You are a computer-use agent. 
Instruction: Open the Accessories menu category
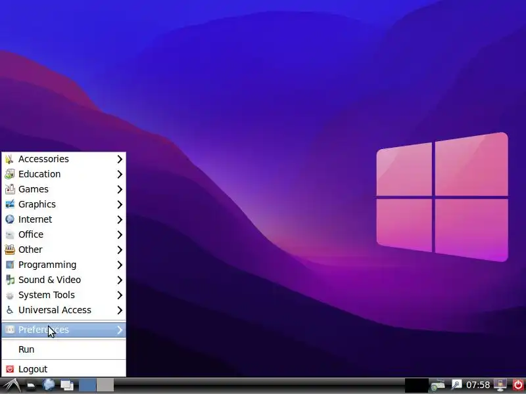click(x=64, y=159)
